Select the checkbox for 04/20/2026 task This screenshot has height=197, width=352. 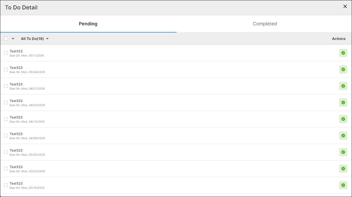[6, 102]
